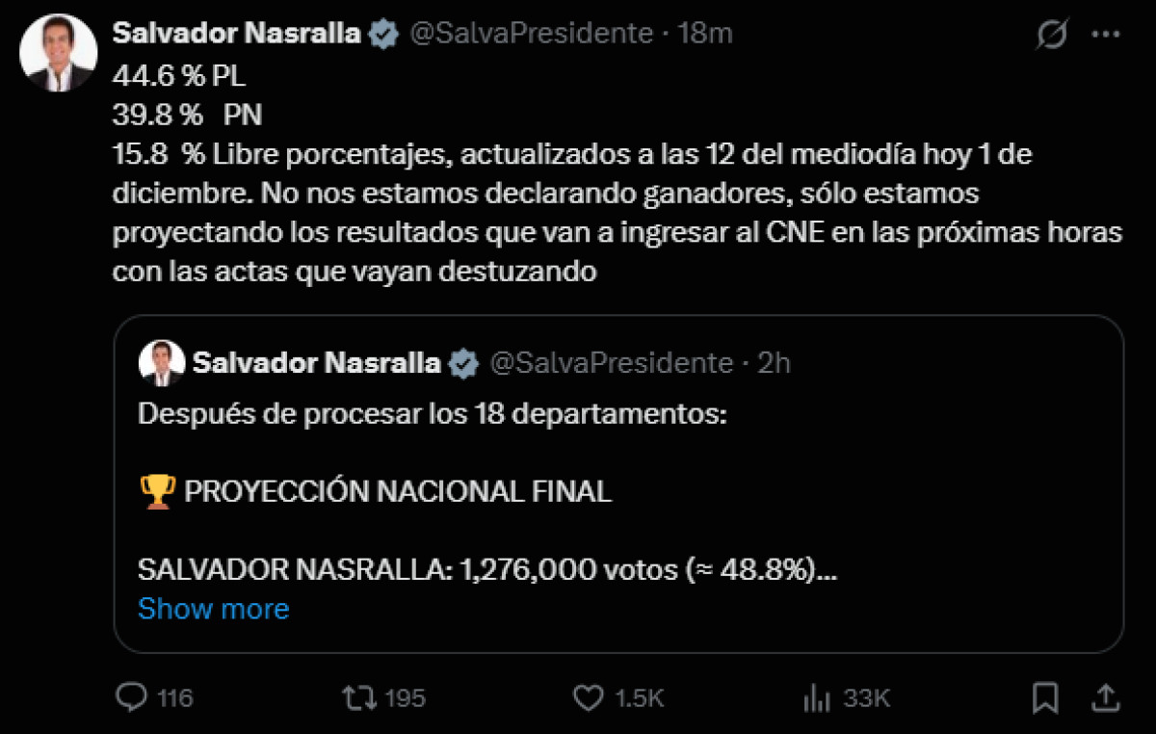
Task: Open the 18m timestamp link
Action: point(706,34)
